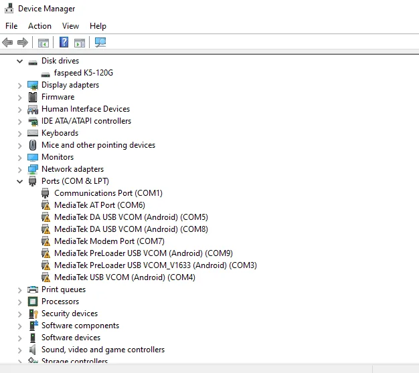Click the Security devices key icon
This screenshot has height=373, width=419.
point(33,314)
